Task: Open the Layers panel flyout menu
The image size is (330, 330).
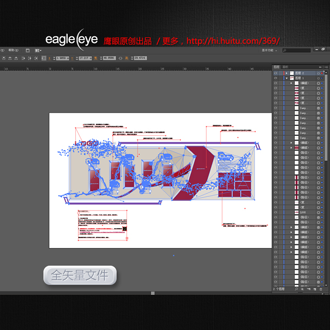Action: (x=326, y=67)
